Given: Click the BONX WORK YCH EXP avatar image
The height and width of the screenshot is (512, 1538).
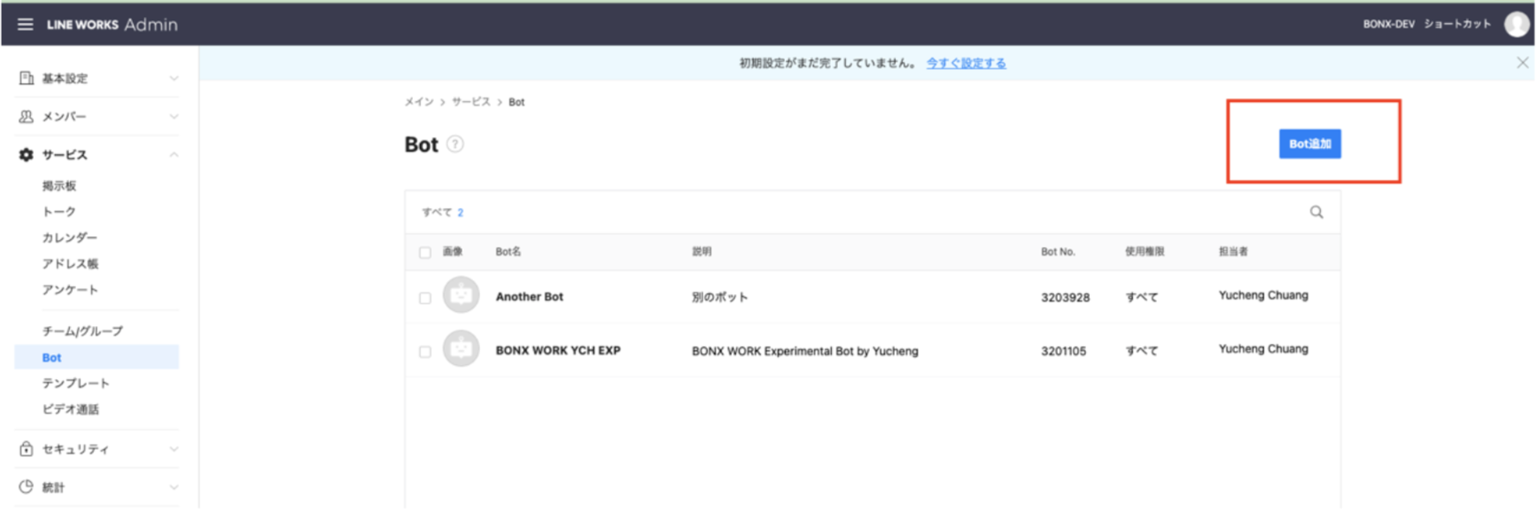Looking at the screenshot, I should coord(461,349).
